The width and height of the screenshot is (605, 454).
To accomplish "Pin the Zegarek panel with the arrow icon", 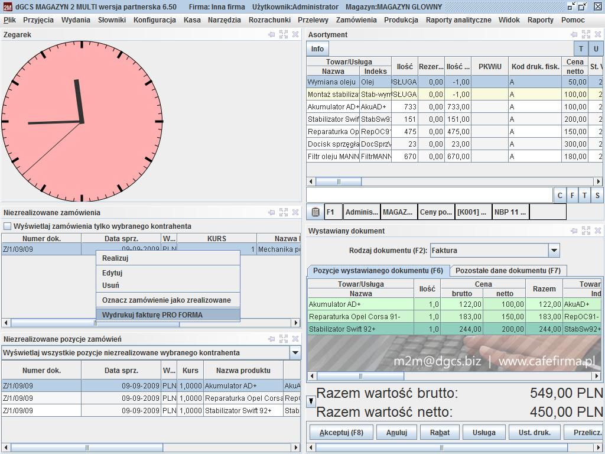I will 272,34.
